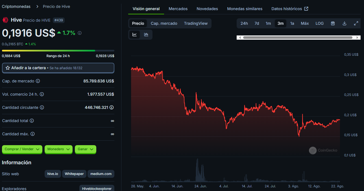Click the 85.789.636 US$ market cap value
This screenshot has width=364, height=191.
[99, 81]
